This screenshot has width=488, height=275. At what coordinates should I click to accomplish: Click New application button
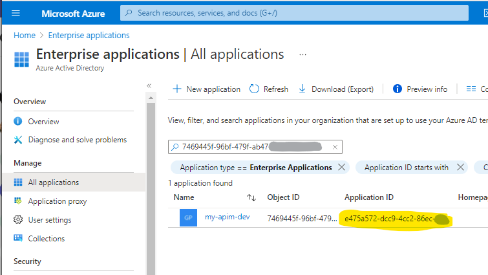coord(207,89)
